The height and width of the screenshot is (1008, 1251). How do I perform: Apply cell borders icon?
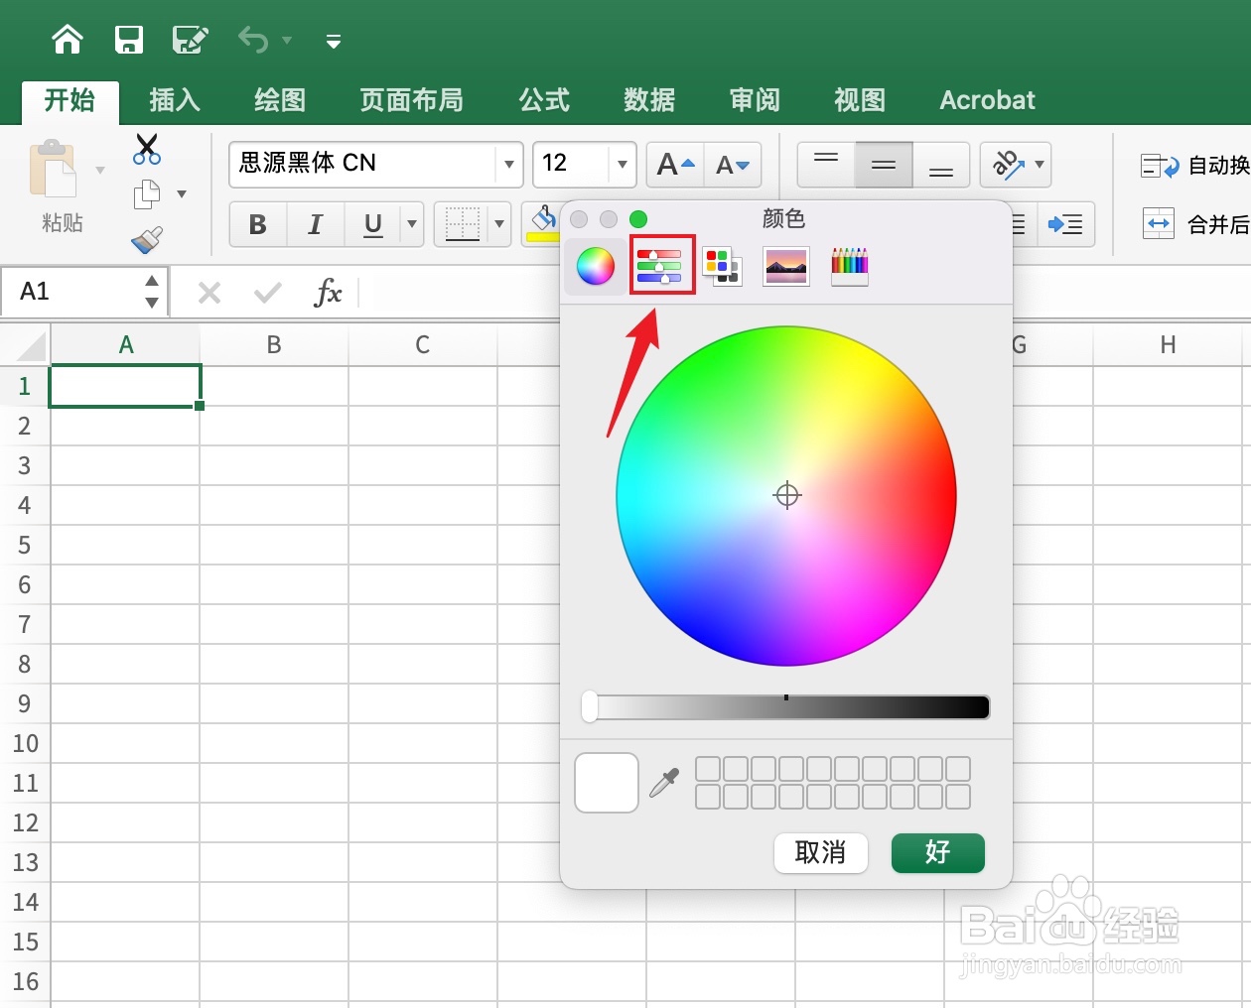[463, 224]
